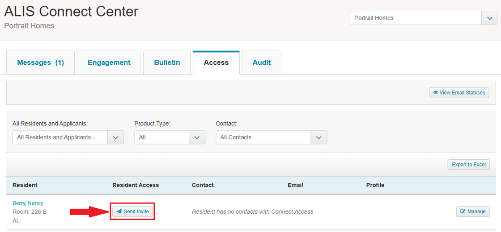Click 'Resident has no contacts with Connect Access' text

252,211
